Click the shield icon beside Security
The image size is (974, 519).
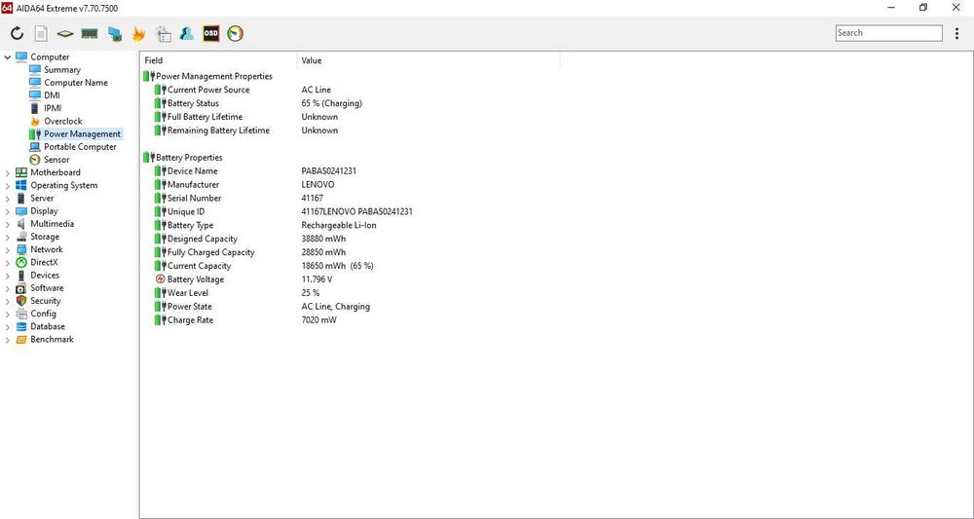tap(21, 301)
